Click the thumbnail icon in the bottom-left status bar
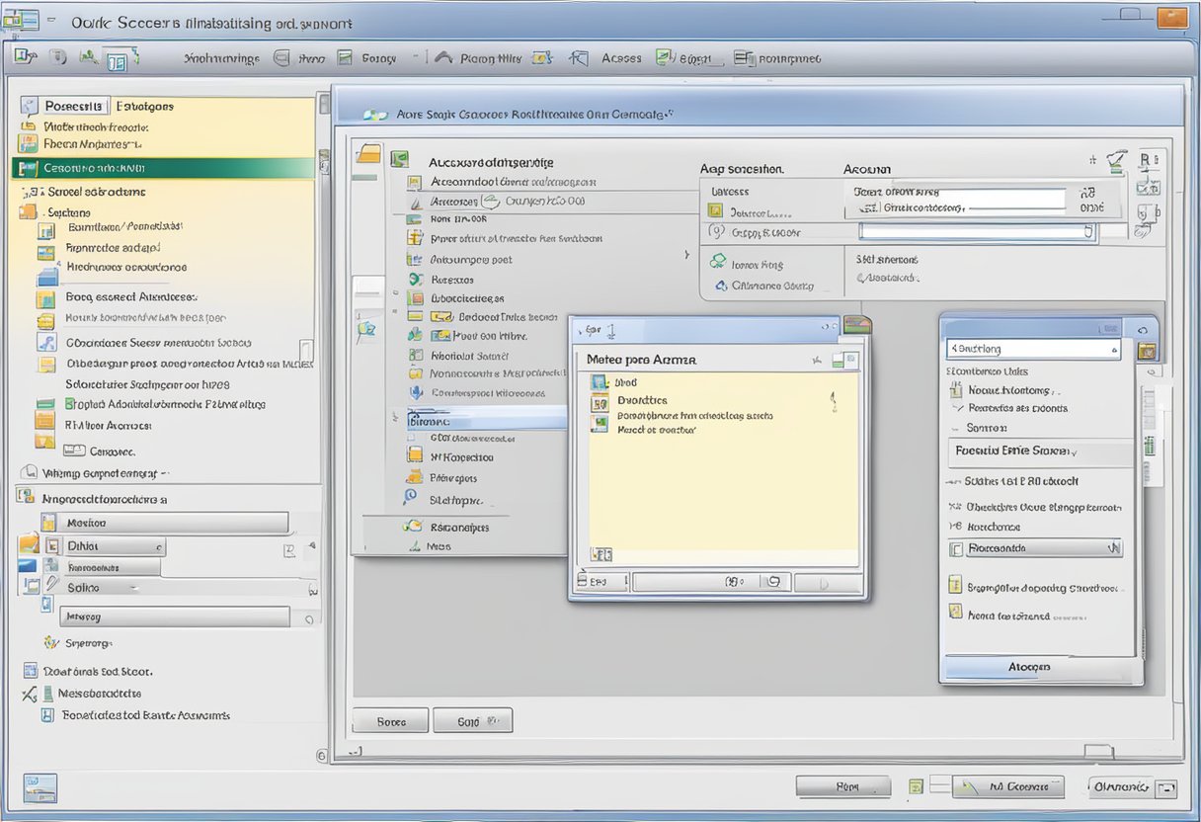The height and width of the screenshot is (822, 1201). click(x=40, y=786)
